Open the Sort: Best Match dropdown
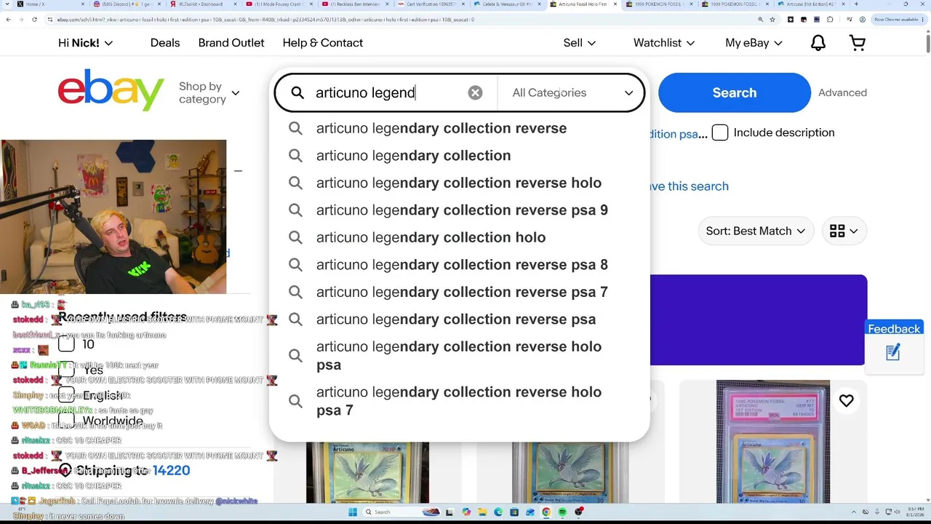This screenshot has width=931, height=524. pos(756,231)
